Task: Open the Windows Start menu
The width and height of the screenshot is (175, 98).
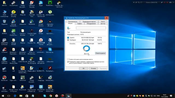Action: pyautogui.click(x=3, y=96)
